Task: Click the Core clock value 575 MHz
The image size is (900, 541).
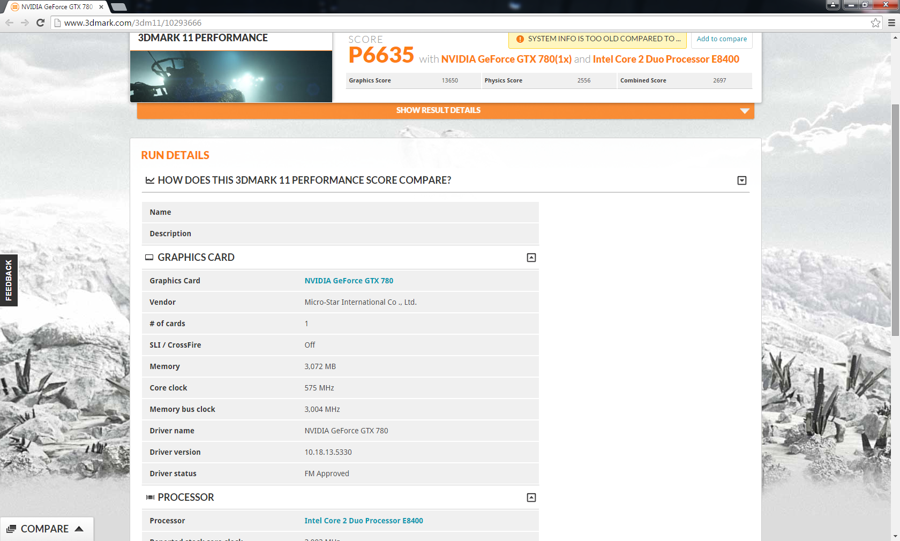Action: (319, 388)
